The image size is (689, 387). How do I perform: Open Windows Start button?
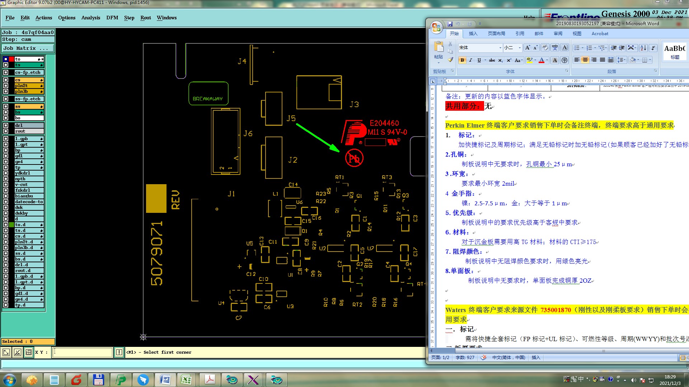[10, 380]
